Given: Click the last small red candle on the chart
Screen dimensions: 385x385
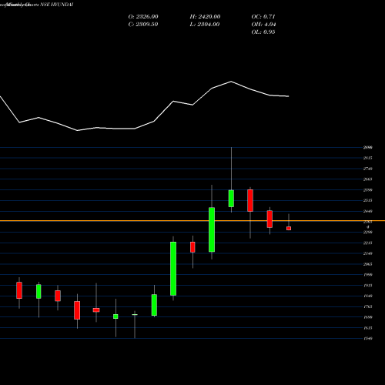Looking at the screenshot, I should pyautogui.click(x=289, y=228).
